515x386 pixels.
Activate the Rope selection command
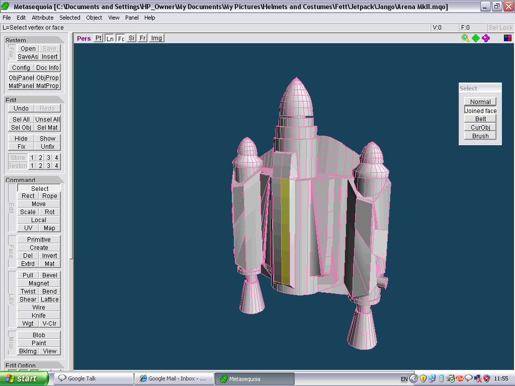tap(50, 196)
